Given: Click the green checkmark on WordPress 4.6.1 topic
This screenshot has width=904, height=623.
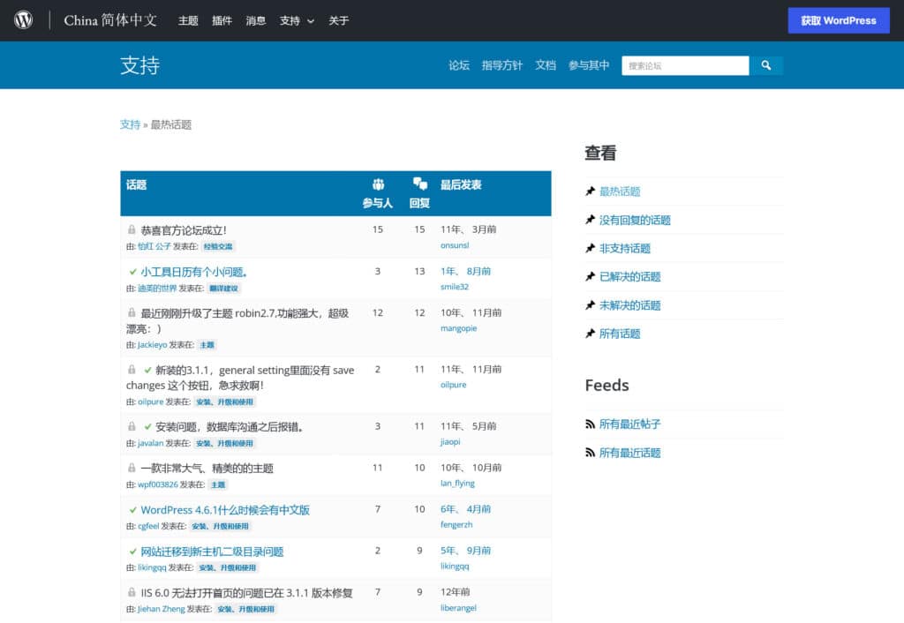Looking at the screenshot, I should 132,510.
